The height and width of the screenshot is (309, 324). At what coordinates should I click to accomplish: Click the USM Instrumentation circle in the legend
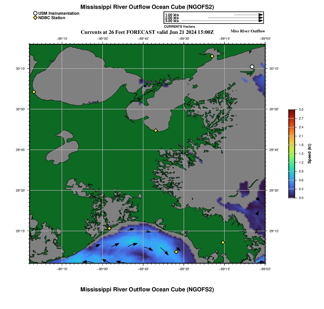[35, 13]
